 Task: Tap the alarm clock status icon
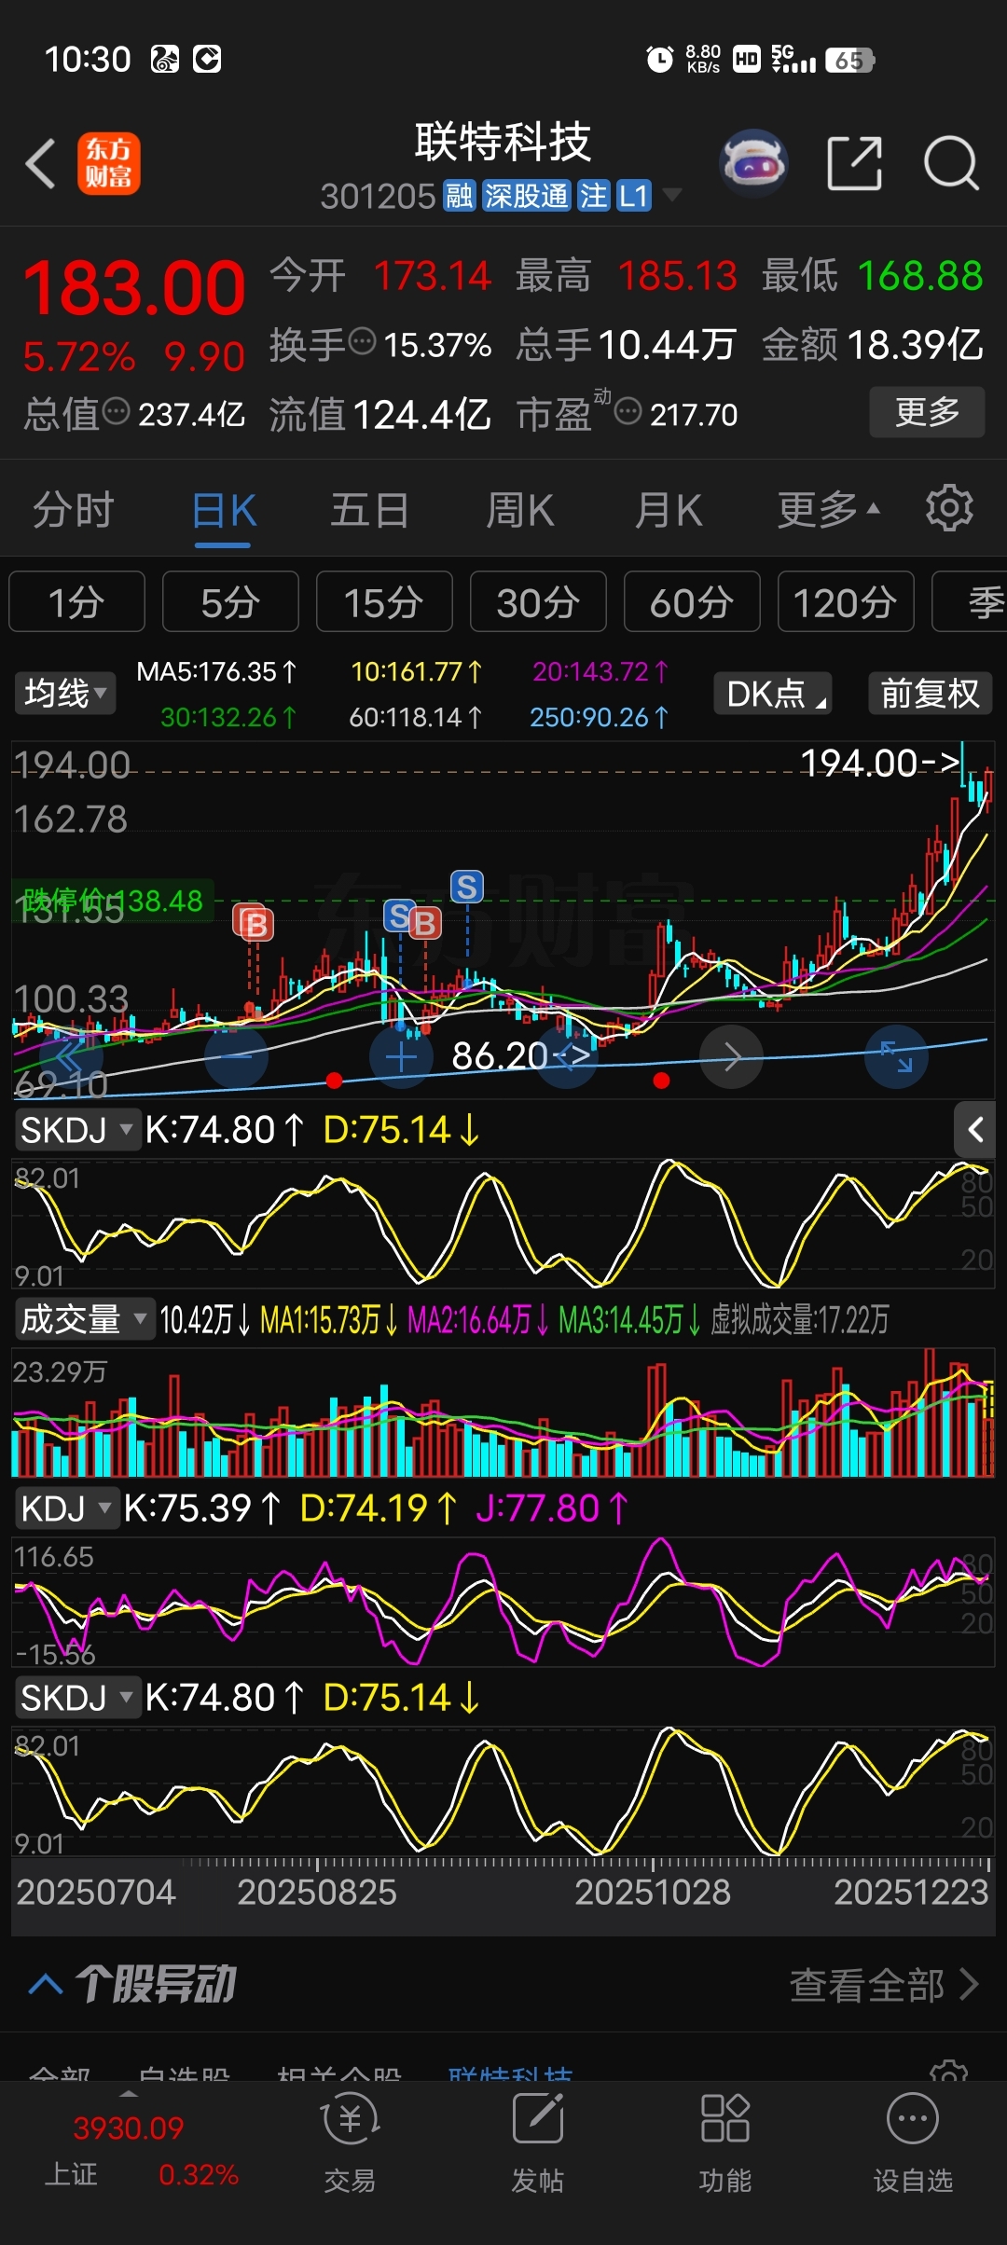coord(659,60)
